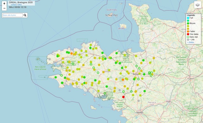Viewport: 203px width, 123px height.
Task: Click '+ d'infos' in the legend
Action: 190,42
